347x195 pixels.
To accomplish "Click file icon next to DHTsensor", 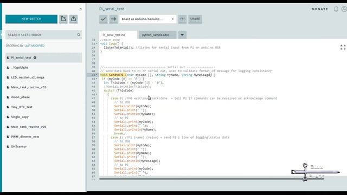I will click(8, 147).
